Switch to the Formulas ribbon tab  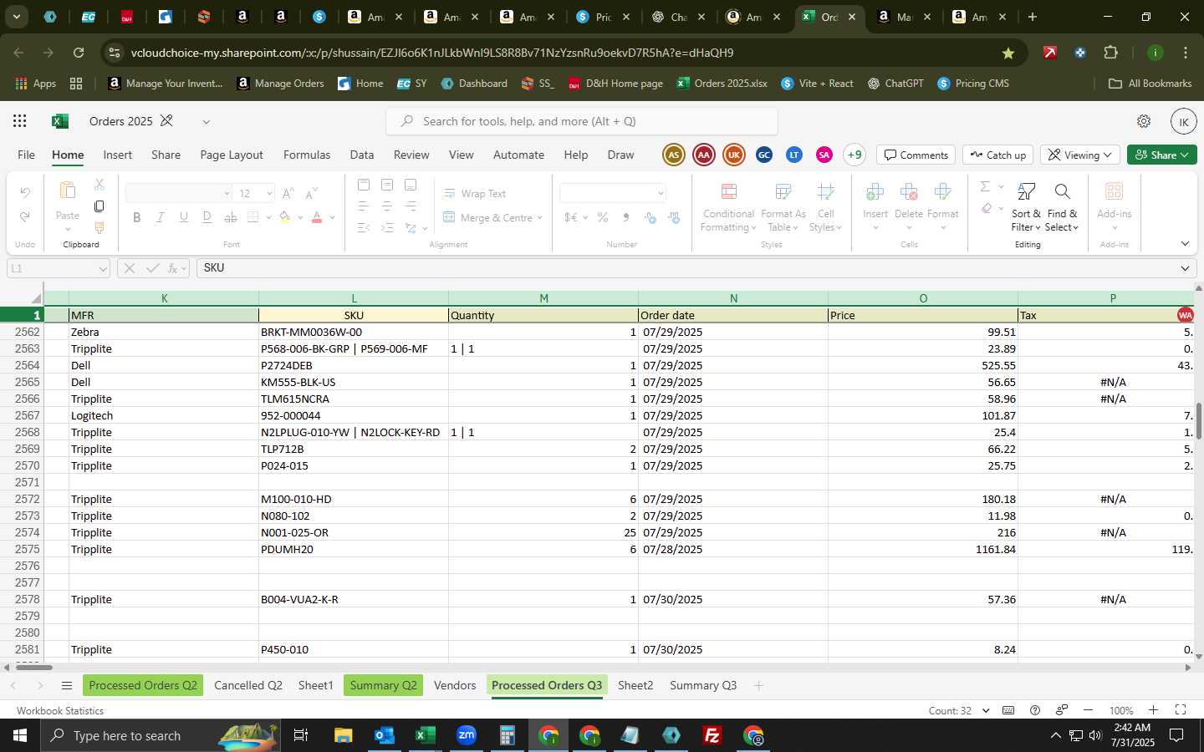[307, 155]
